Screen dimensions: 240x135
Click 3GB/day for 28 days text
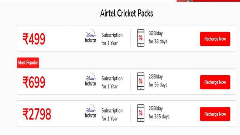click(x=158, y=38)
